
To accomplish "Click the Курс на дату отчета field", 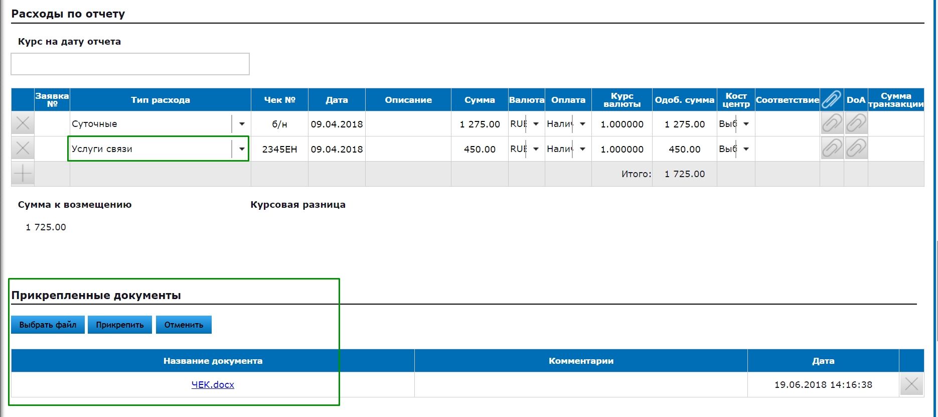I will [x=130, y=64].
